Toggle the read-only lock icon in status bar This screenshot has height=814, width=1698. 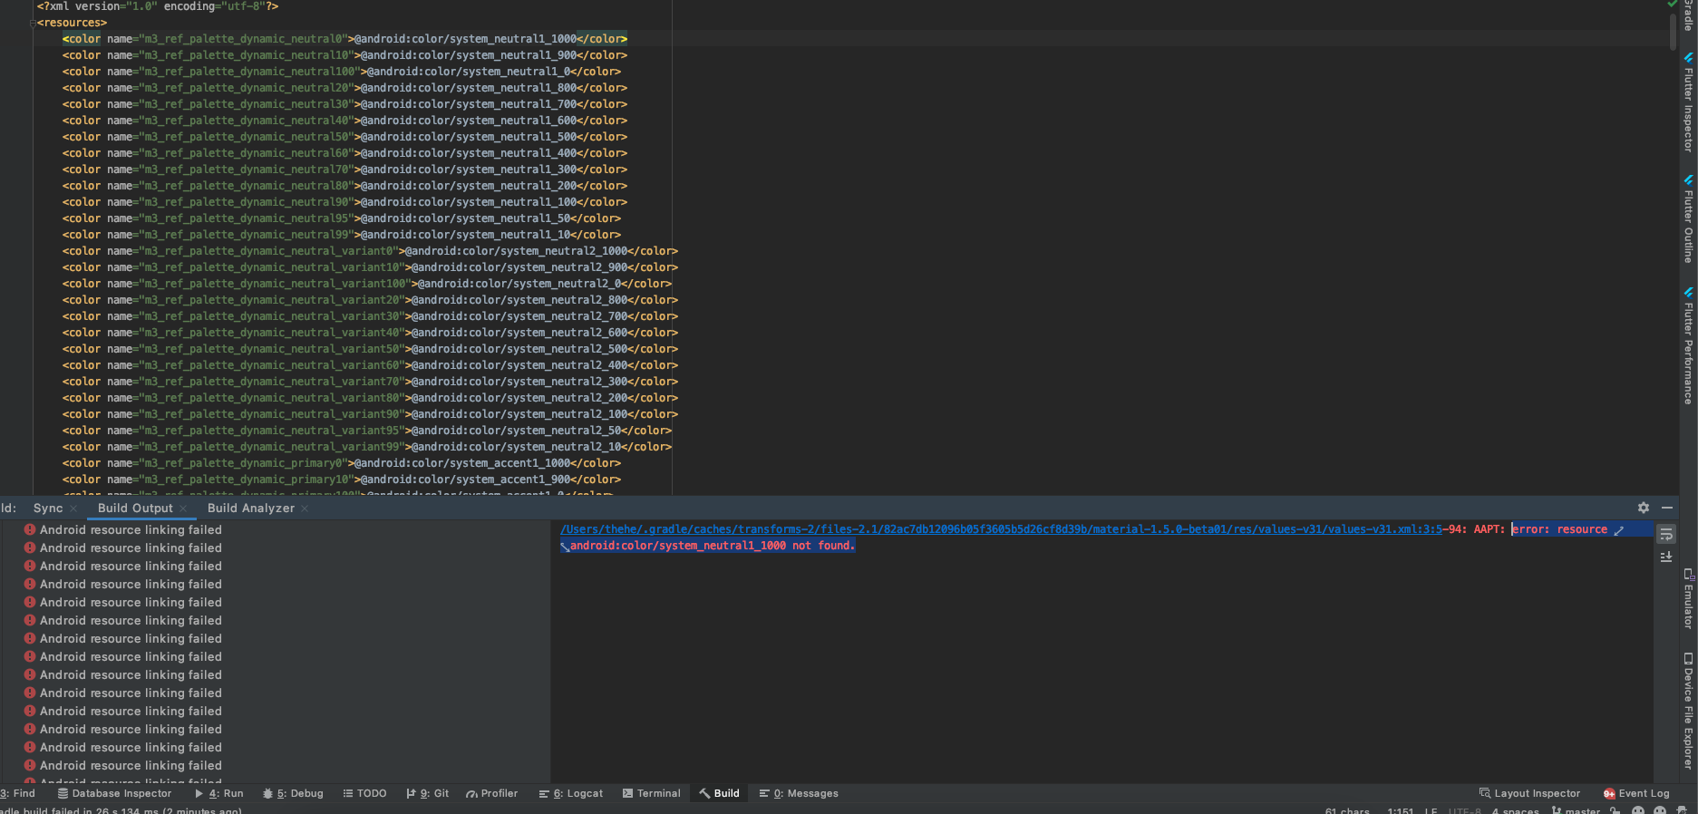click(x=1616, y=810)
